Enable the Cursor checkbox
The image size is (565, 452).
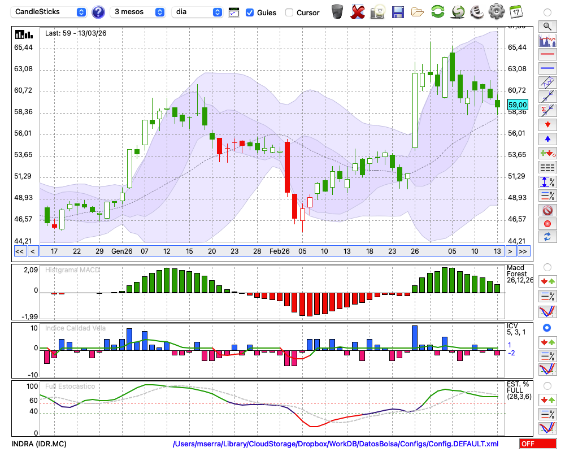(x=289, y=12)
